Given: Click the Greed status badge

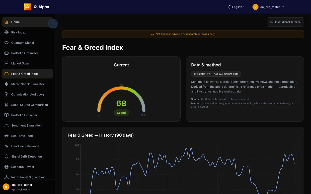Looking at the screenshot, I should [x=121, y=113].
